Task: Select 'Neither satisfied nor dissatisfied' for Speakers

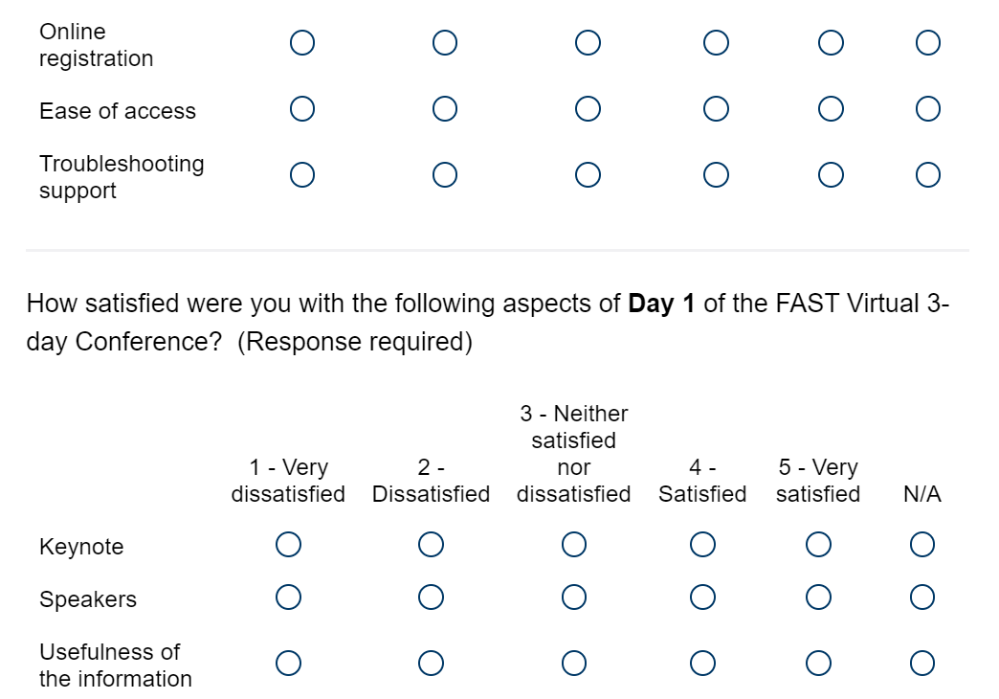Action: [574, 598]
